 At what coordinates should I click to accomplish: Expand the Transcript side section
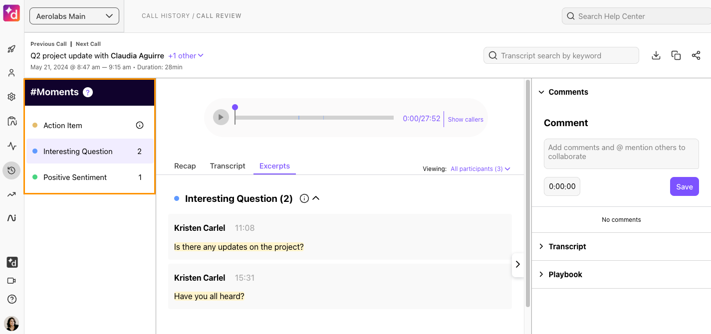point(541,247)
